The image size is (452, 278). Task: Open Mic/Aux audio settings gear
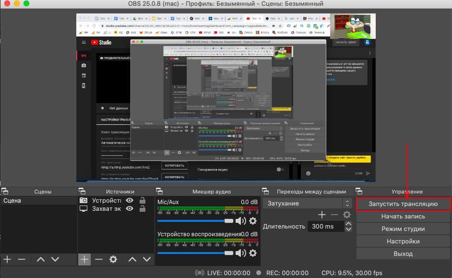pos(253,221)
